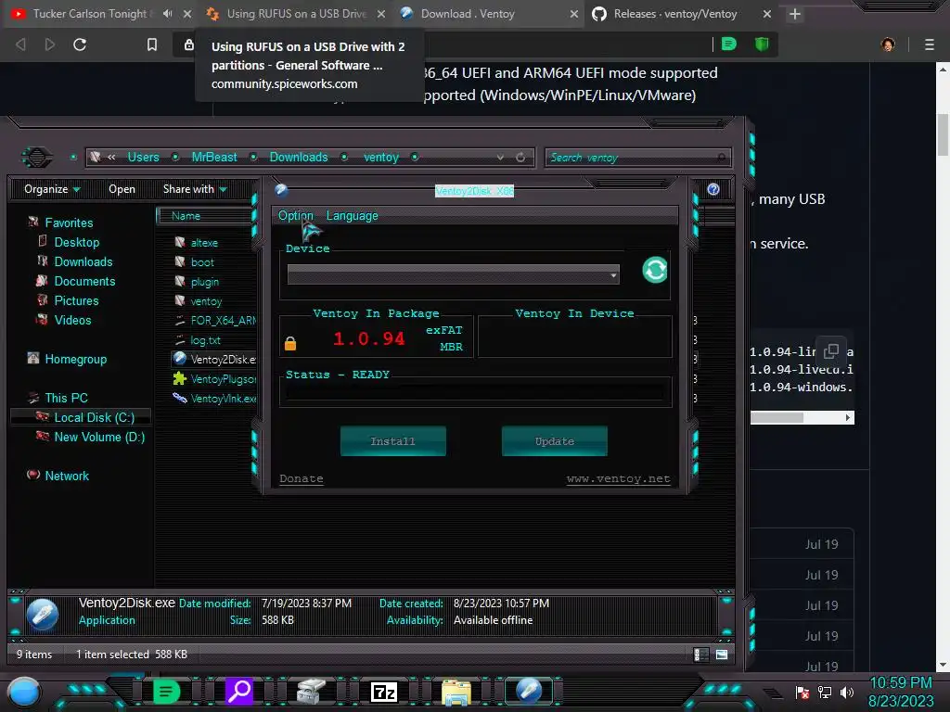Screen dimensions: 950x712
Task: Select the altexe folder
Action: click(x=204, y=243)
